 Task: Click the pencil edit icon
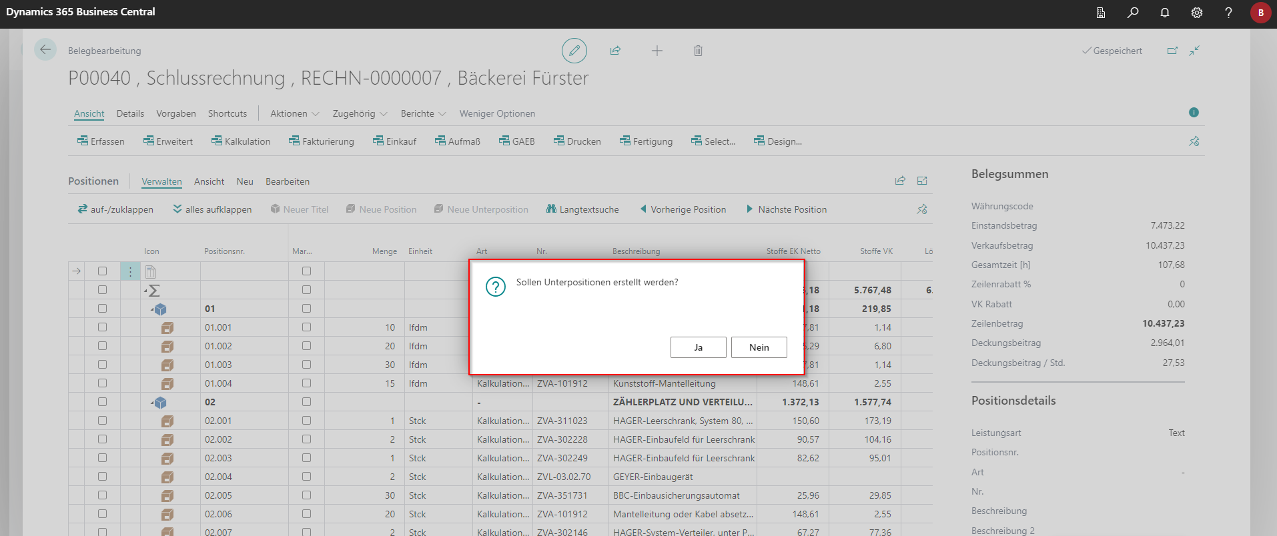tap(574, 51)
